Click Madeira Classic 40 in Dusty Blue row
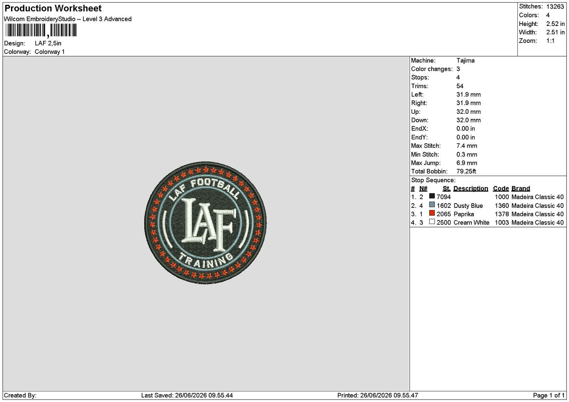The image size is (569, 402). 537,206
